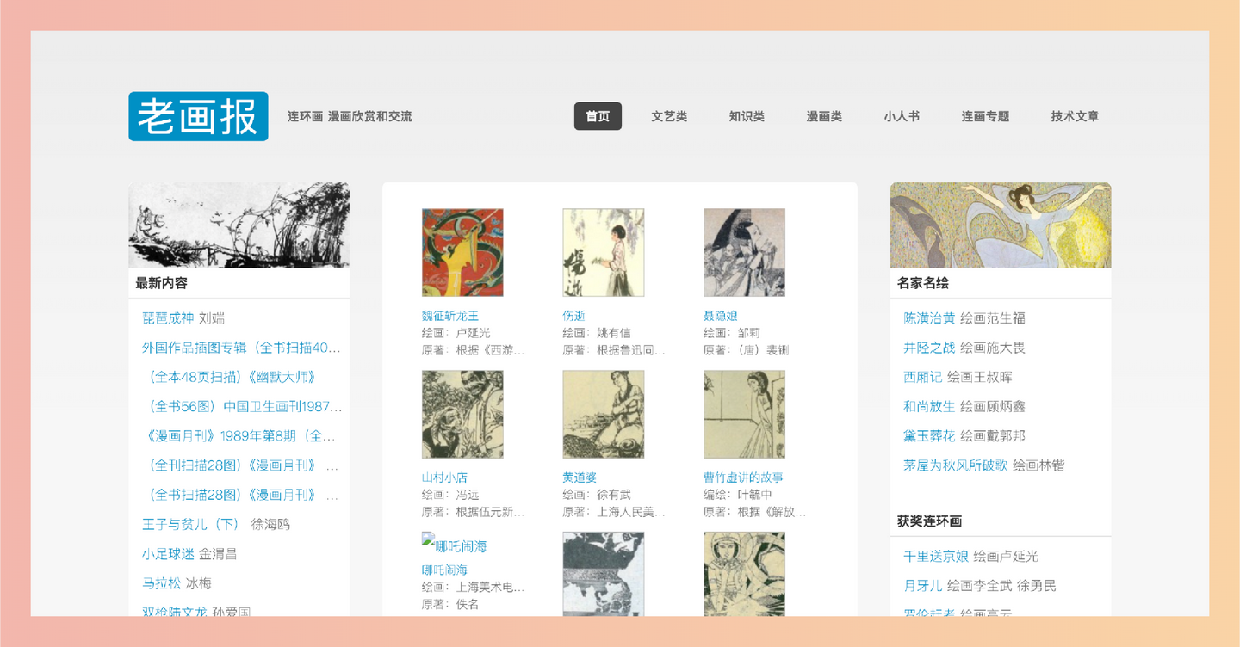Click the 哪吒闹海 title link below the image
1240x647 pixels.
445,570
